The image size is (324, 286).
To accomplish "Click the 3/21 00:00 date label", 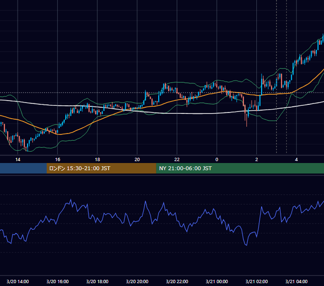I will pyautogui.click(x=217, y=281).
